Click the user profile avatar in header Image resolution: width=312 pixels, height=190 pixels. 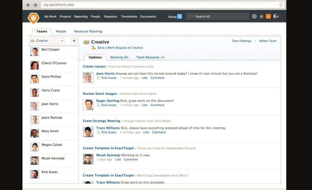pos(276,17)
